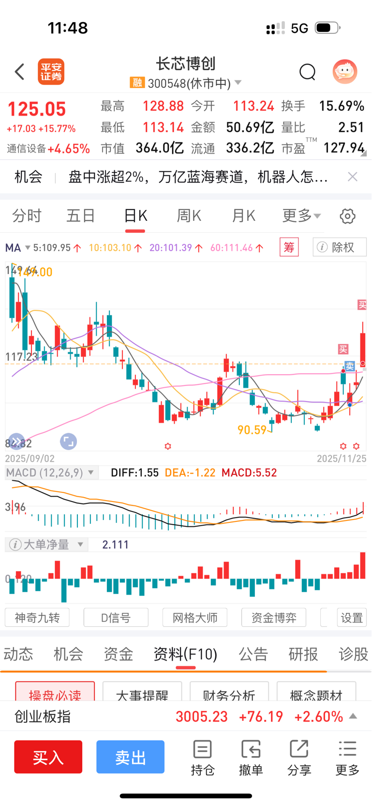Image resolution: width=372 pixels, height=806 pixels.
Task: Expand stock code 300548 dropdown arrow
Action: [x=238, y=83]
